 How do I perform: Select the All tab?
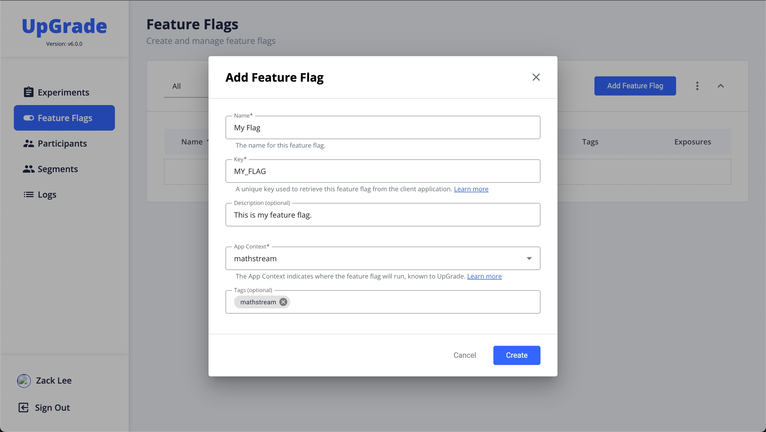pos(177,86)
